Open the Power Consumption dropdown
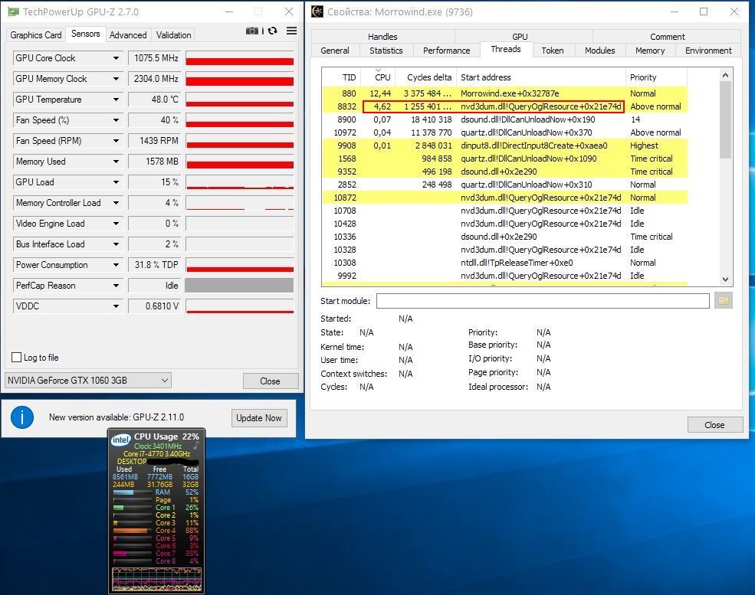This screenshot has height=595, width=755. (x=116, y=265)
